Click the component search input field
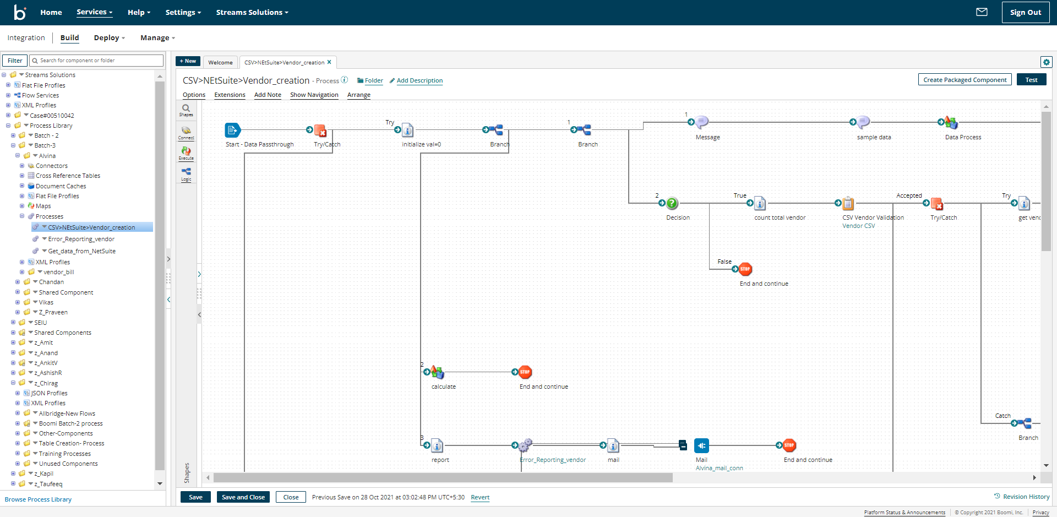 97,61
